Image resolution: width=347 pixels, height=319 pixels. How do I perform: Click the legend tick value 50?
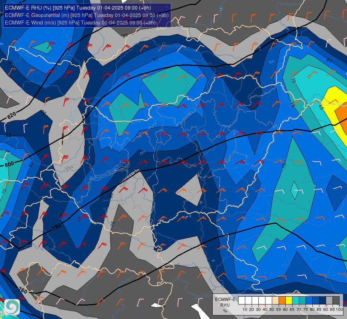coord(272,309)
